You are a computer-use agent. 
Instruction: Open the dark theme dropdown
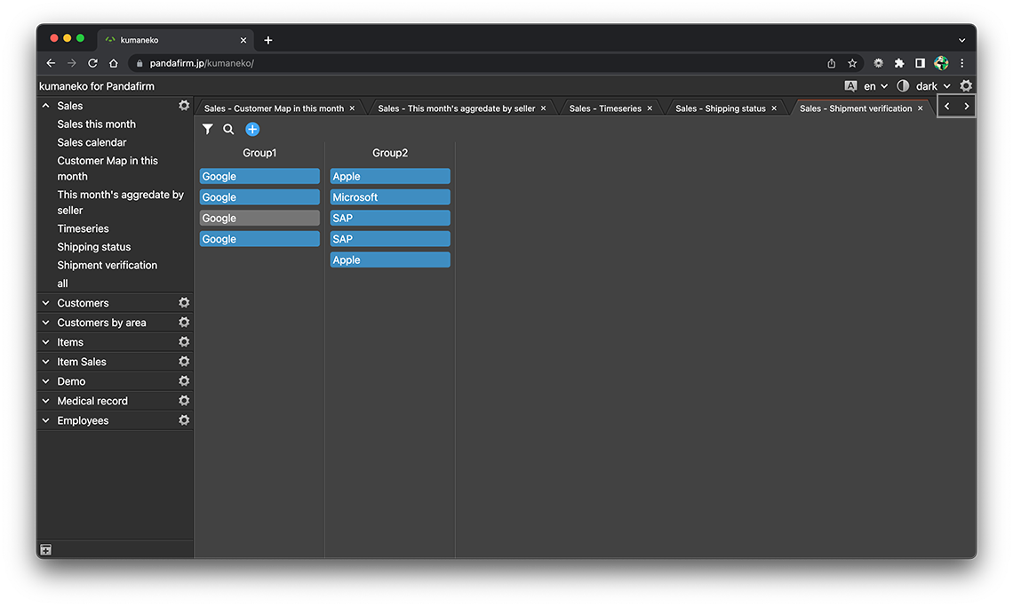(933, 86)
